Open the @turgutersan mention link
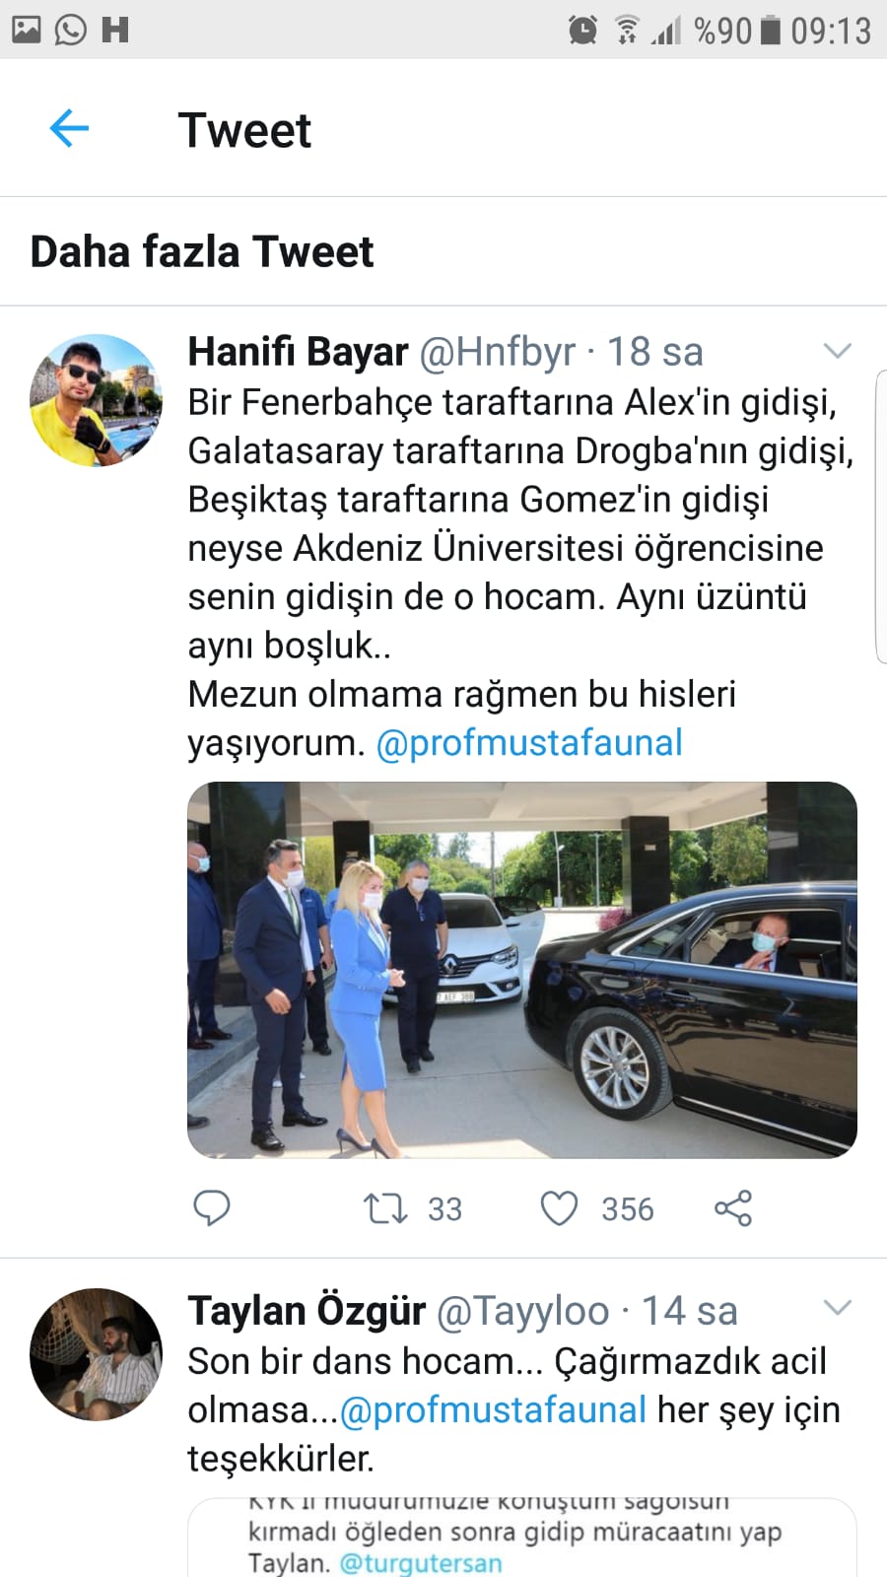The image size is (887, 1577). click(x=421, y=1562)
